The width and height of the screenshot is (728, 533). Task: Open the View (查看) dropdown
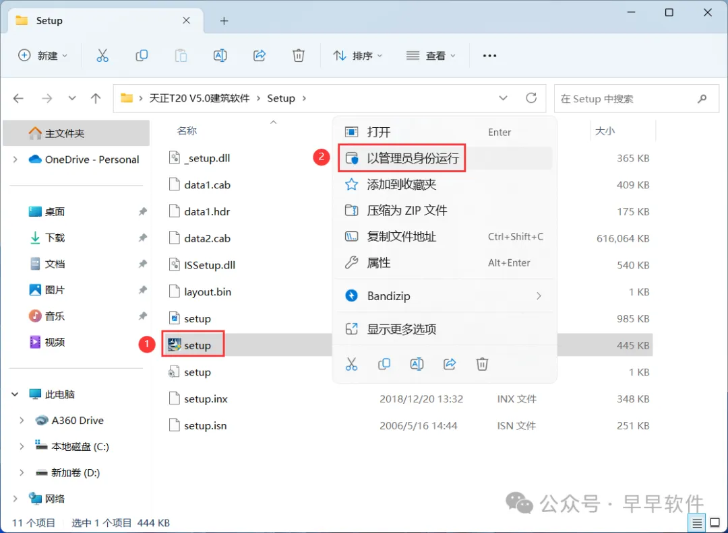pyautogui.click(x=430, y=56)
